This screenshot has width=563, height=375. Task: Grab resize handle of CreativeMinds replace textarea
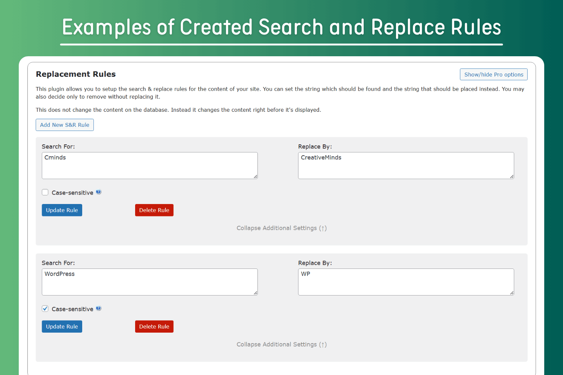pyautogui.click(x=512, y=177)
